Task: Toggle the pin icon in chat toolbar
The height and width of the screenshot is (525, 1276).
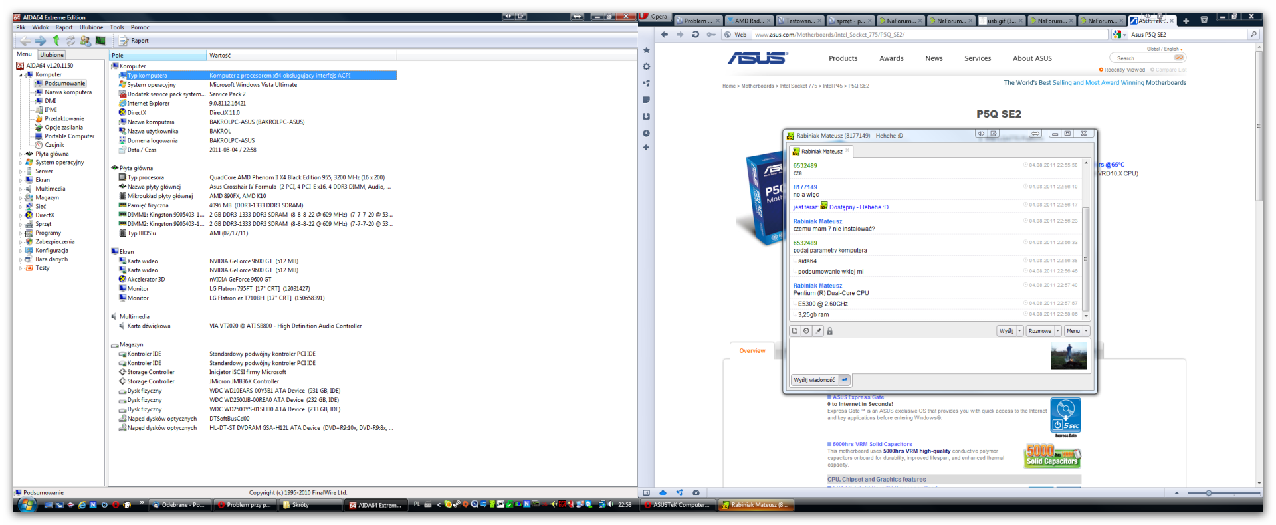Action: pyautogui.click(x=818, y=331)
